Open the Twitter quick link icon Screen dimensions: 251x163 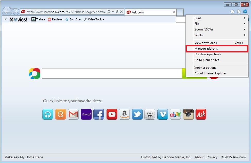pyautogui.click(x=137, y=114)
